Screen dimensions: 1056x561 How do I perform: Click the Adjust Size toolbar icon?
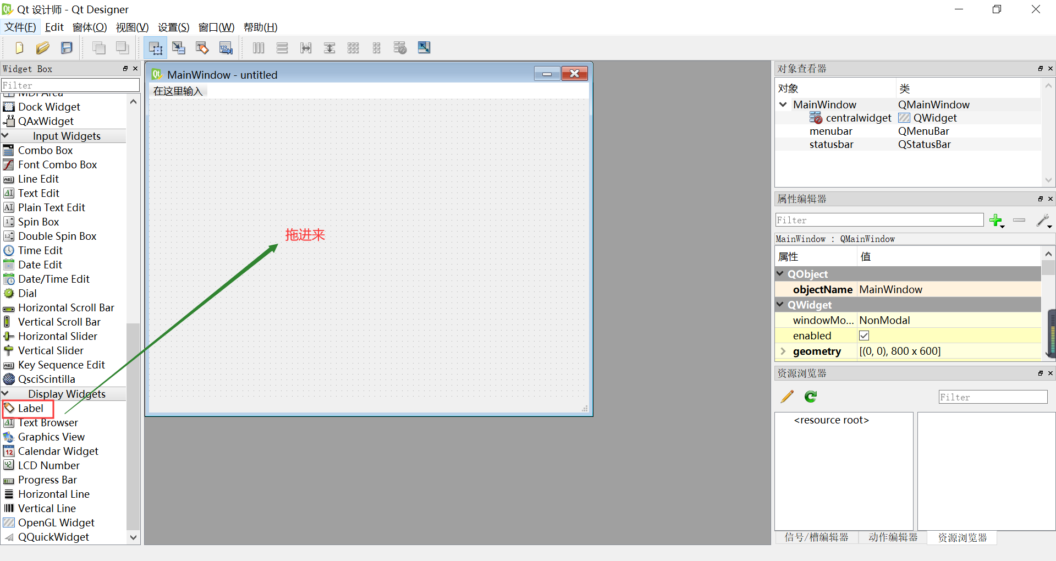coord(424,48)
